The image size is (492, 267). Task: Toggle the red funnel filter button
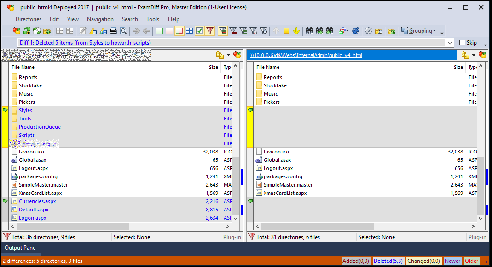coord(210,31)
